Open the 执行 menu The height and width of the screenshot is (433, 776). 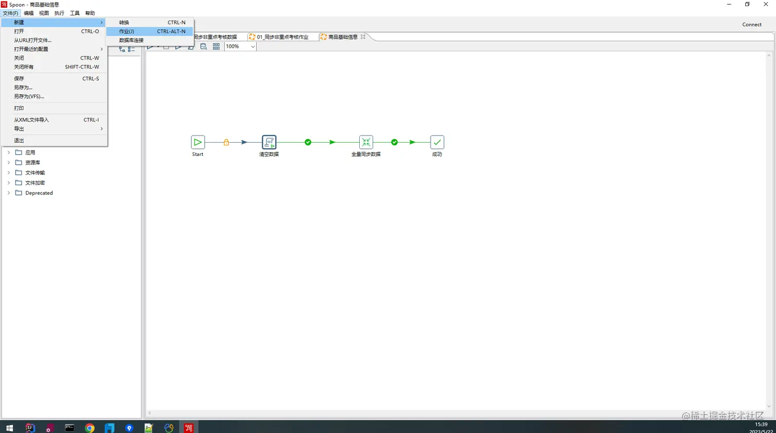coord(60,13)
